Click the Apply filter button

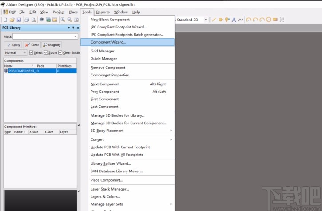[13, 45]
